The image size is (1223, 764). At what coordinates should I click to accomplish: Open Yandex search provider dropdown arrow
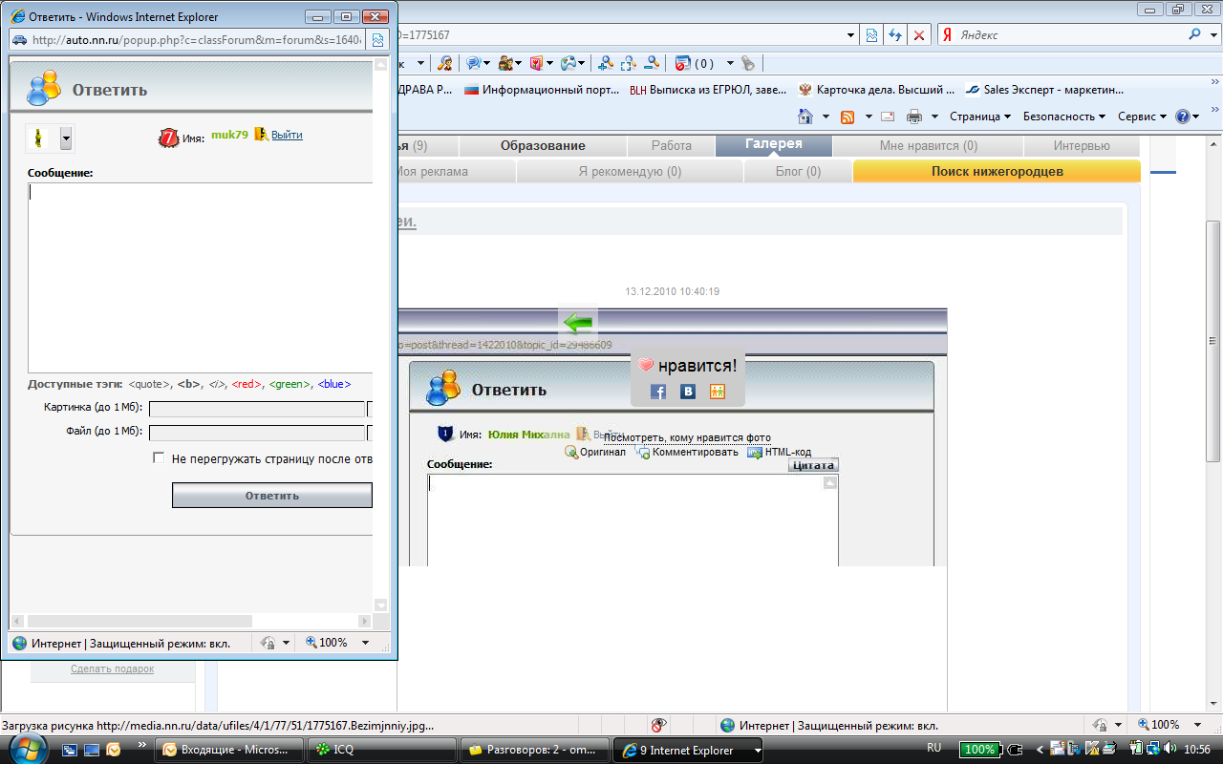[x=1212, y=34]
